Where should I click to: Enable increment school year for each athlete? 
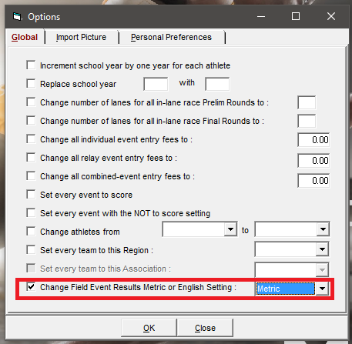(x=31, y=65)
